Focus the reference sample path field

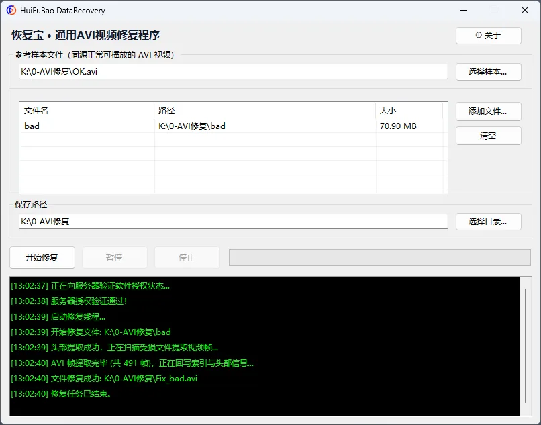234,72
